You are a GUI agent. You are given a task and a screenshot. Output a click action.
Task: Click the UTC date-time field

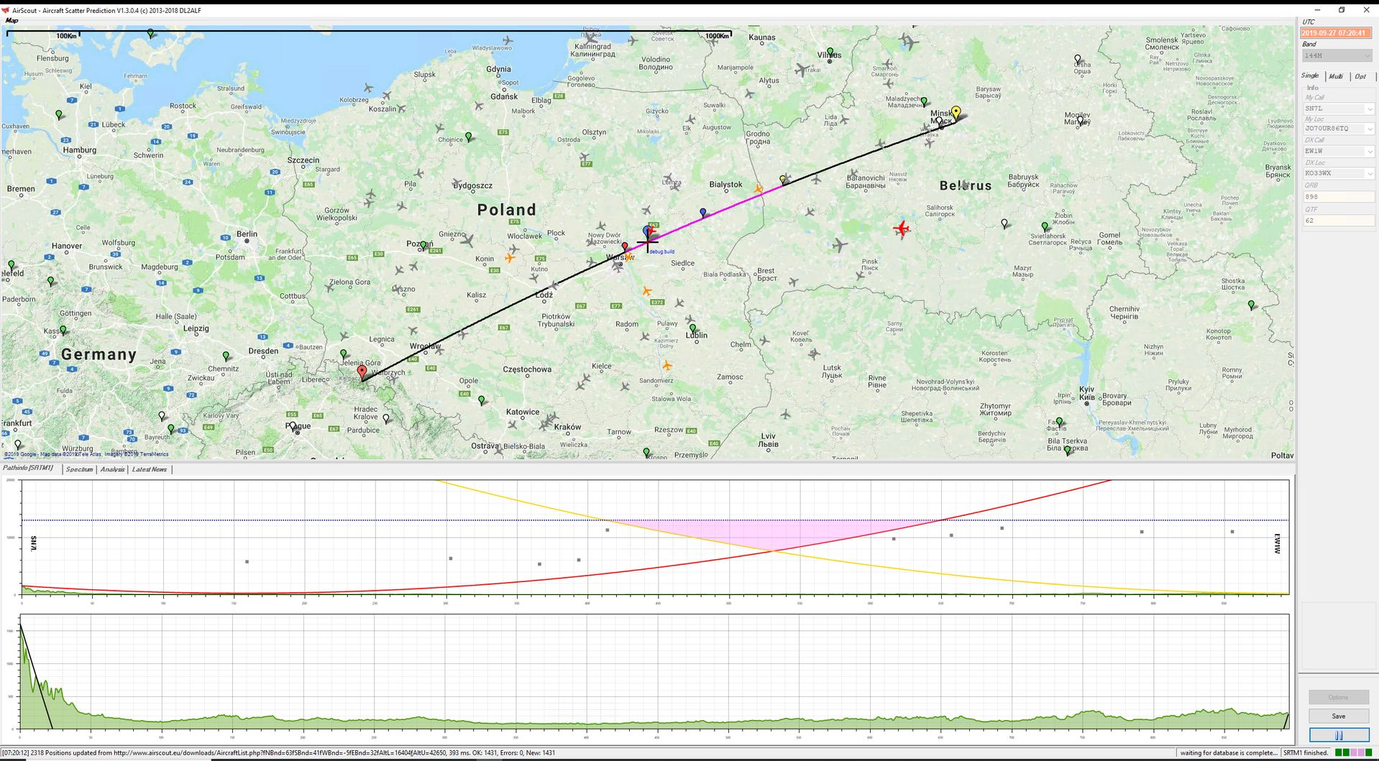[1336, 33]
